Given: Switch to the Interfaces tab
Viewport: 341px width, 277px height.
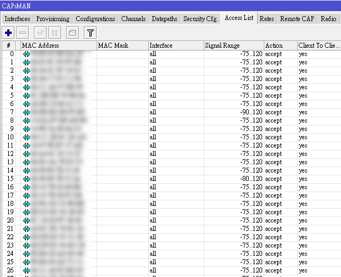Looking at the screenshot, I should pyautogui.click(x=17, y=19).
